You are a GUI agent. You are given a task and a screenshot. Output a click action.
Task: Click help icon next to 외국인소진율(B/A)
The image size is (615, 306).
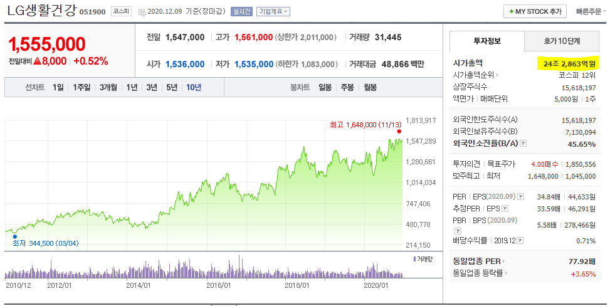523,144
